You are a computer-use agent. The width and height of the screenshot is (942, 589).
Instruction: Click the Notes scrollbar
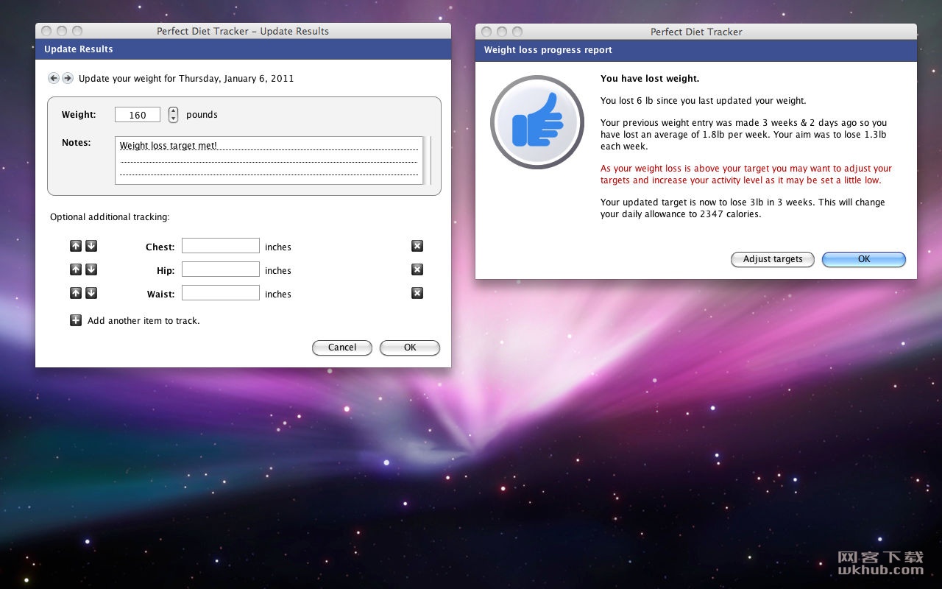[x=428, y=160]
